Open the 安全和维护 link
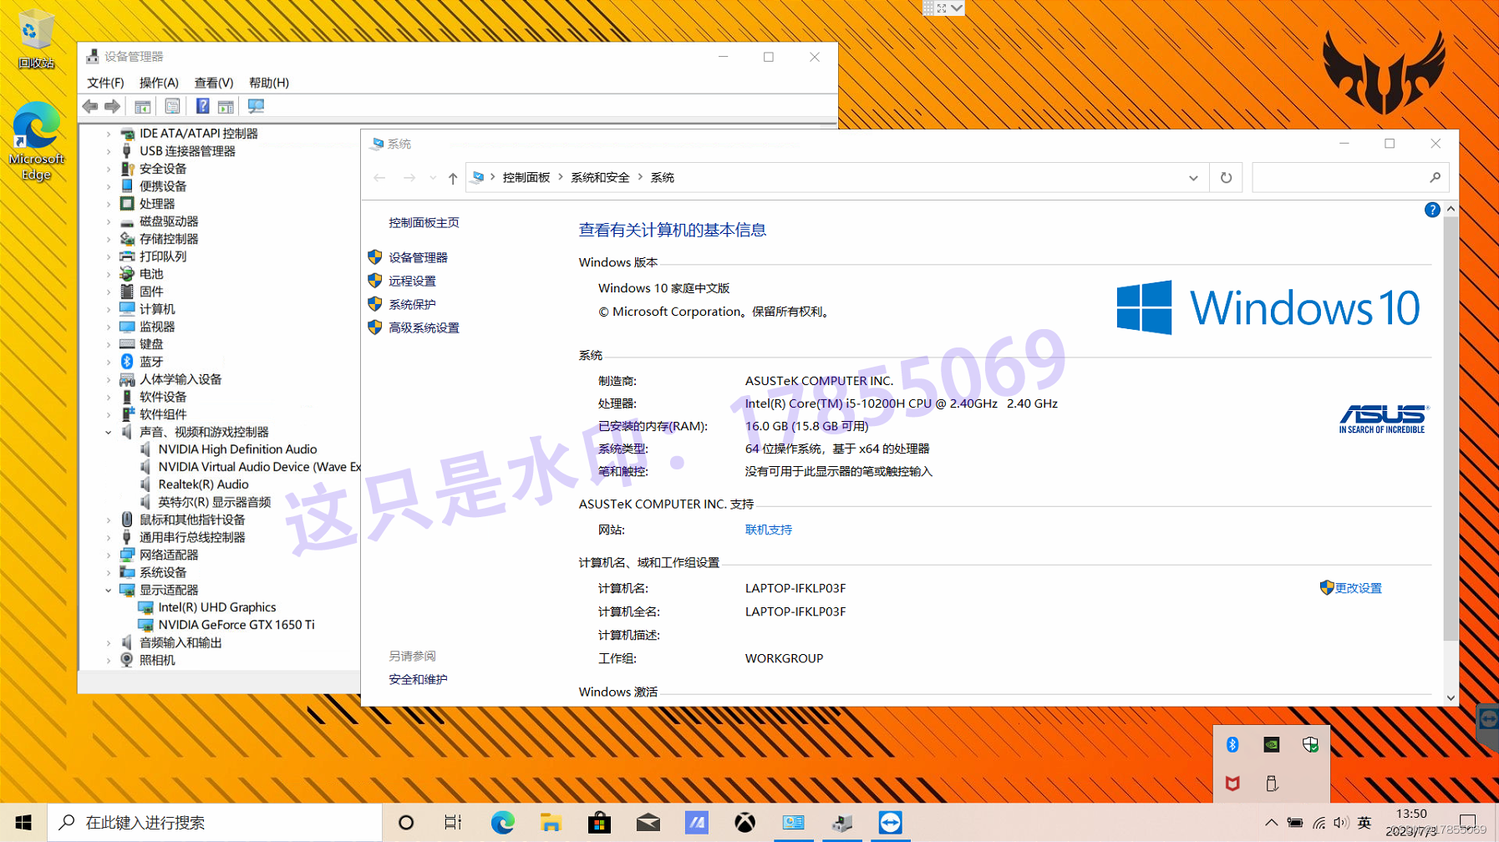Screen dimensions: 1499x842 pyautogui.click(x=418, y=679)
